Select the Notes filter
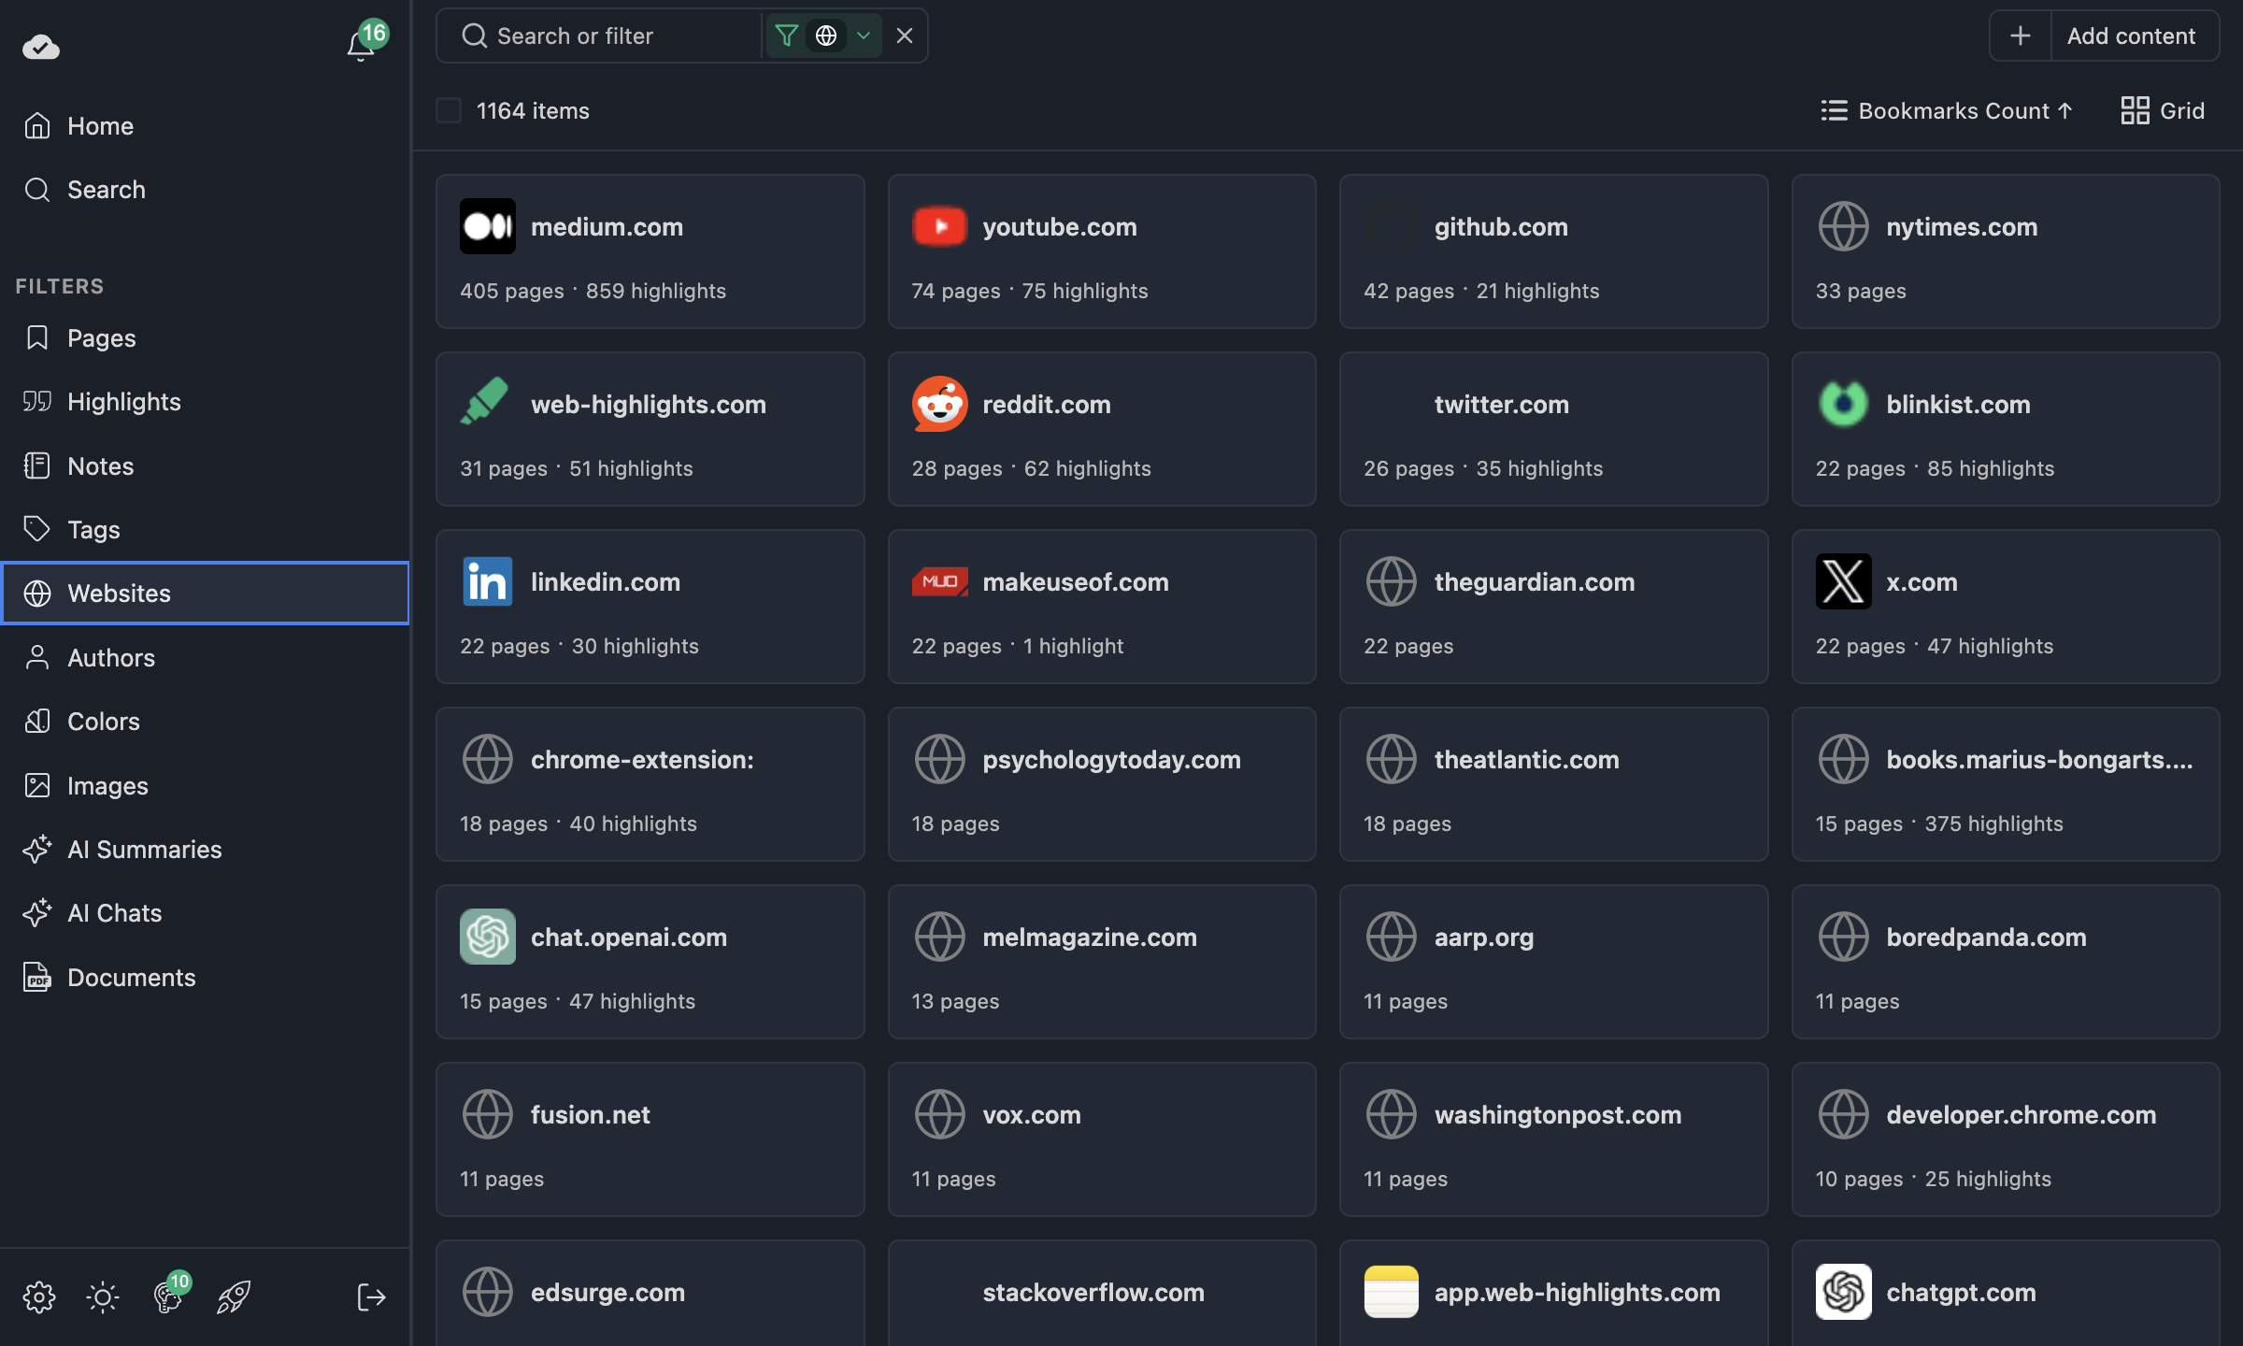Viewport: 2243px width, 1346px height. (x=100, y=465)
